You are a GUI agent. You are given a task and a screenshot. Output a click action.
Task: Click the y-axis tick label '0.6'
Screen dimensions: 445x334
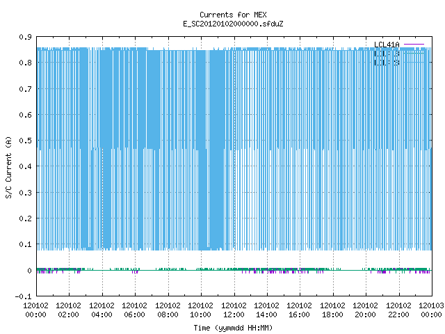click(x=25, y=115)
